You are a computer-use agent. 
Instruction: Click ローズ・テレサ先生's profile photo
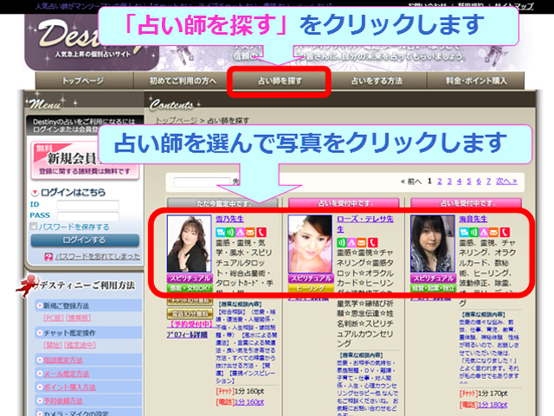point(310,244)
